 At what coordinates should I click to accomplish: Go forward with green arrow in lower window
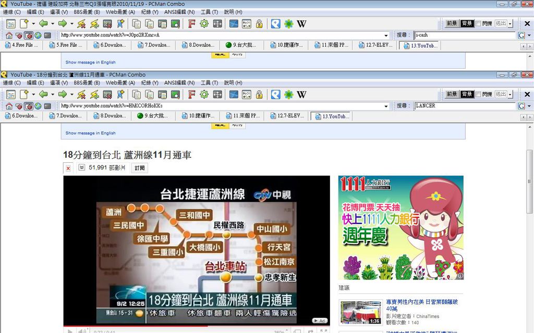coord(63,94)
